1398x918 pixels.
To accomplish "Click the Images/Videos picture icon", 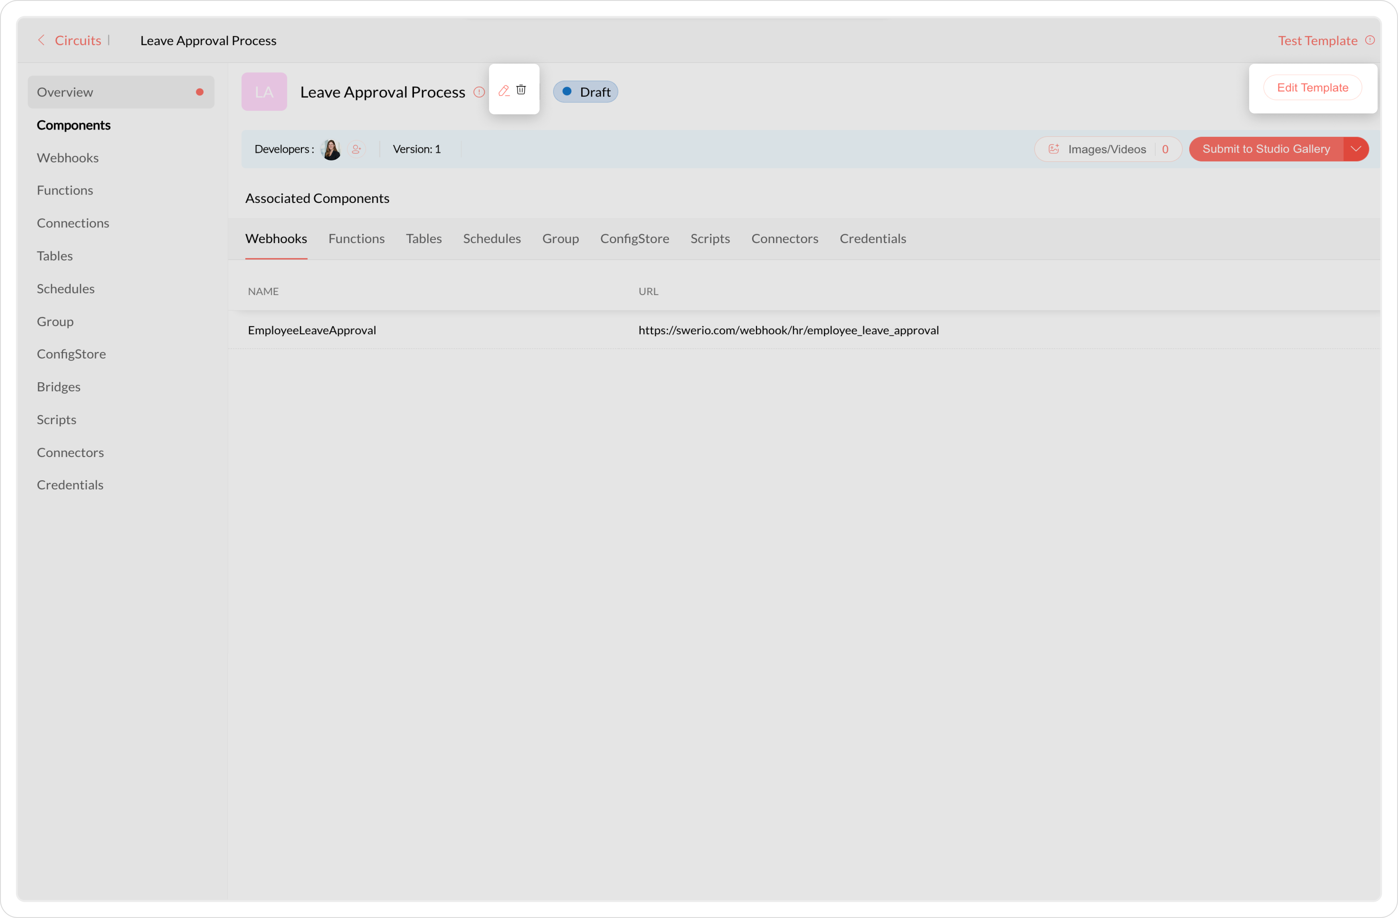I will [x=1054, y=149].
